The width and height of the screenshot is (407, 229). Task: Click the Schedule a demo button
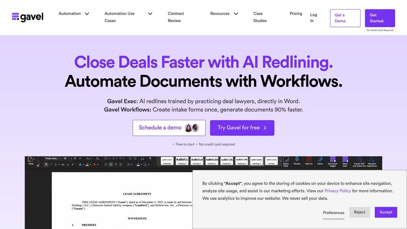[169, 128]
